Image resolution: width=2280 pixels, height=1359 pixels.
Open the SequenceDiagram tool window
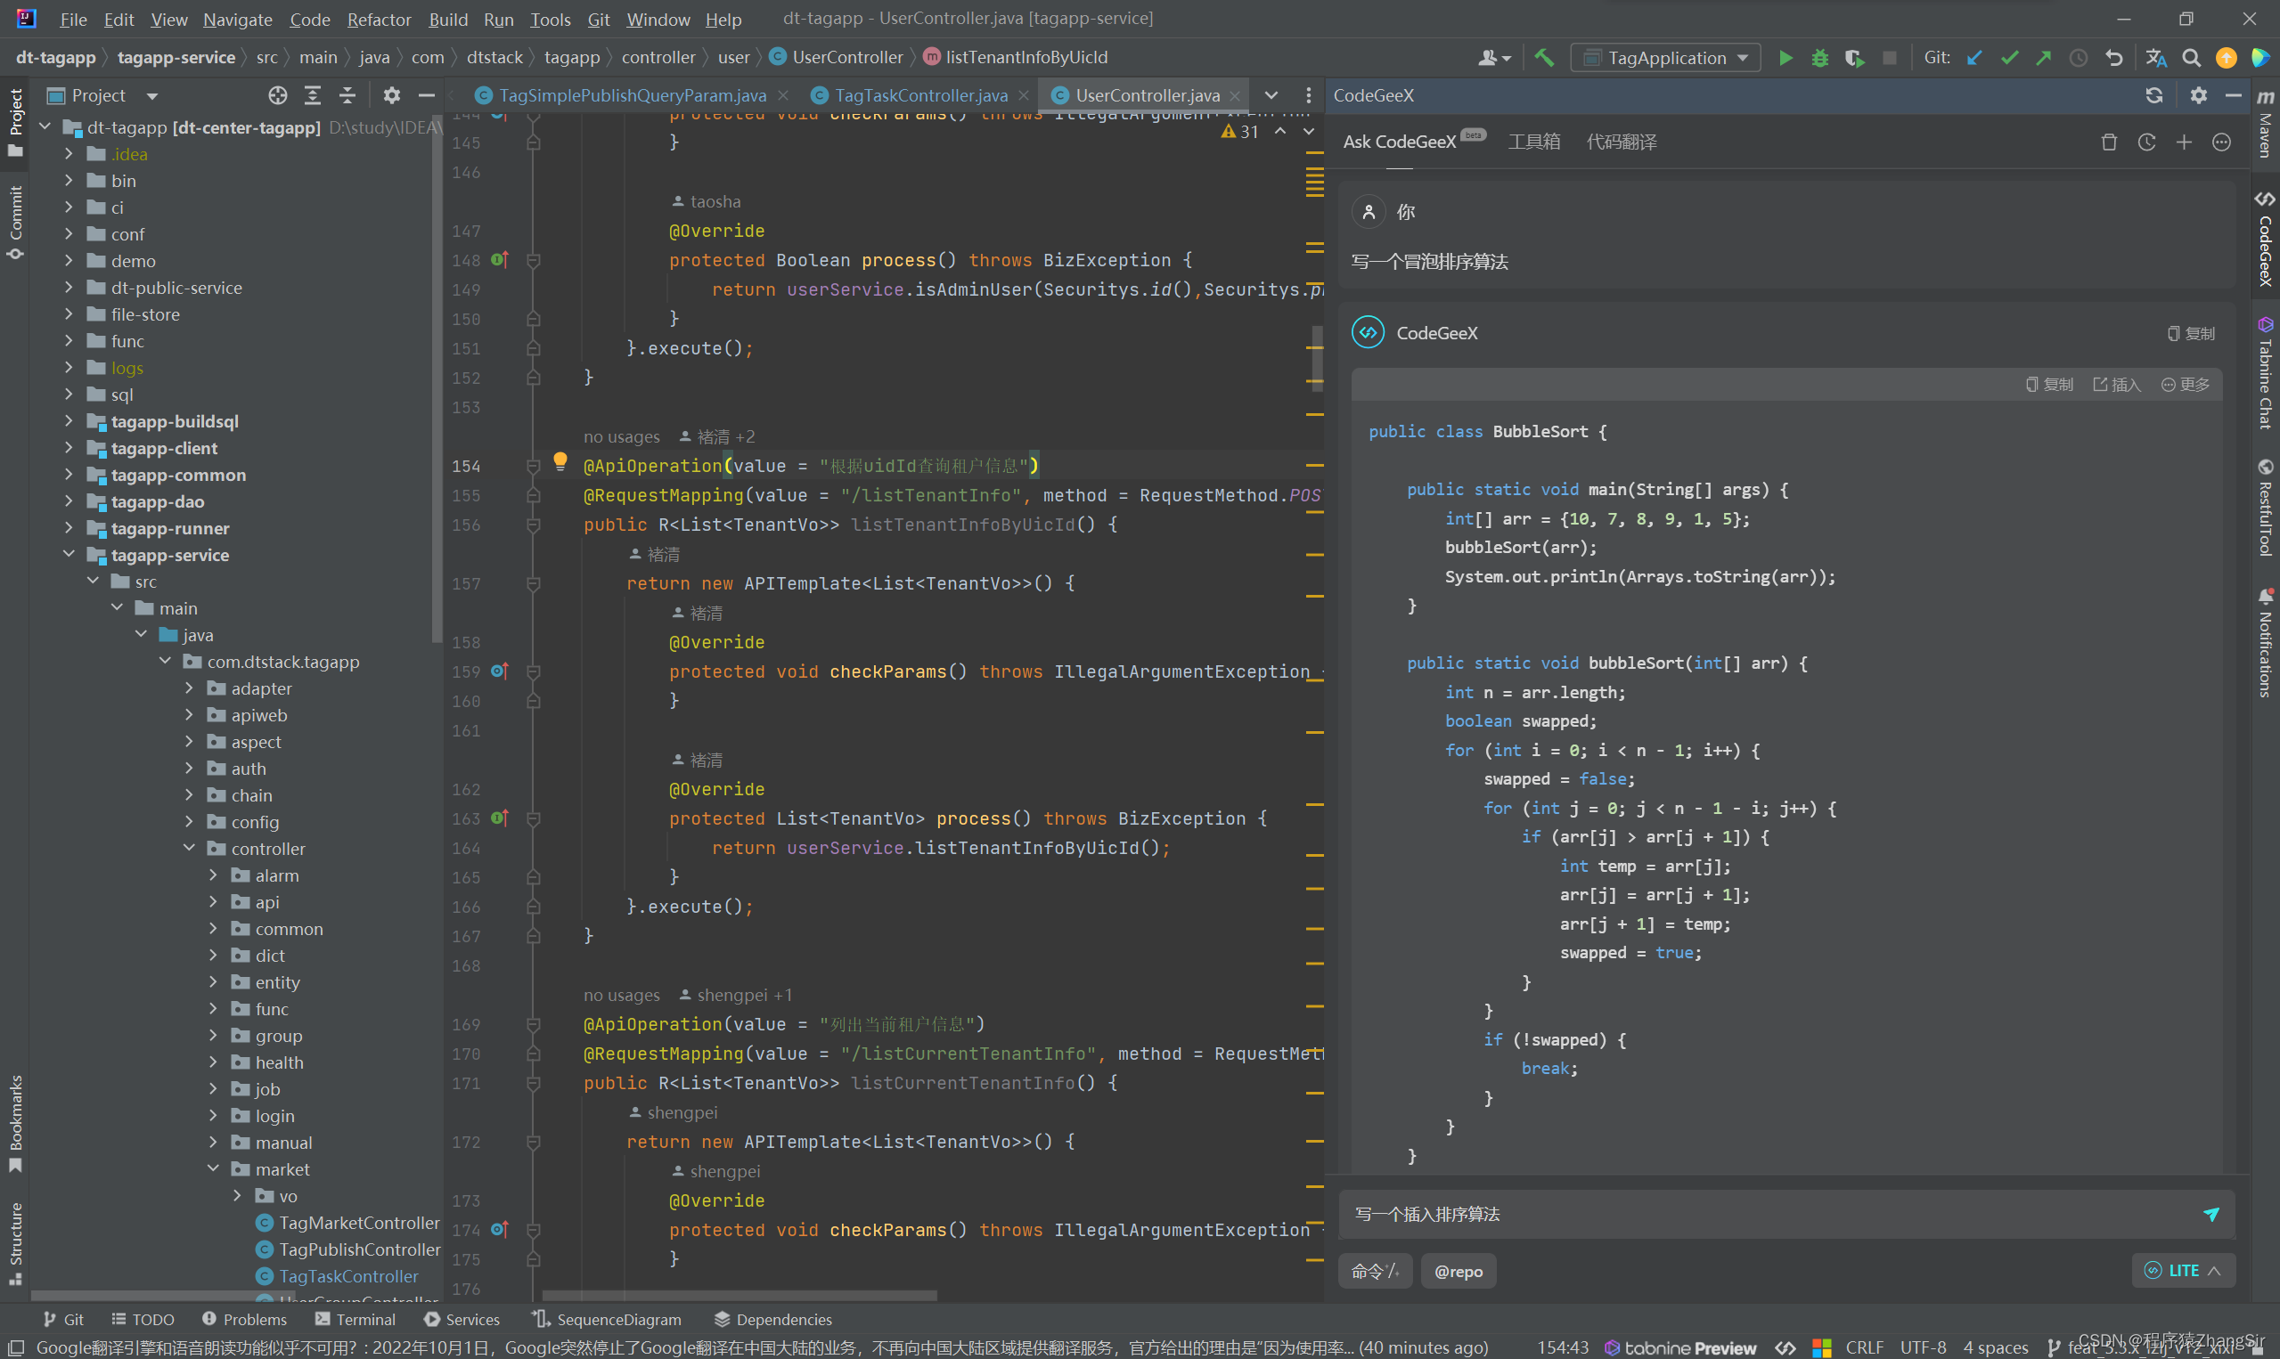tap(607, 1320)
